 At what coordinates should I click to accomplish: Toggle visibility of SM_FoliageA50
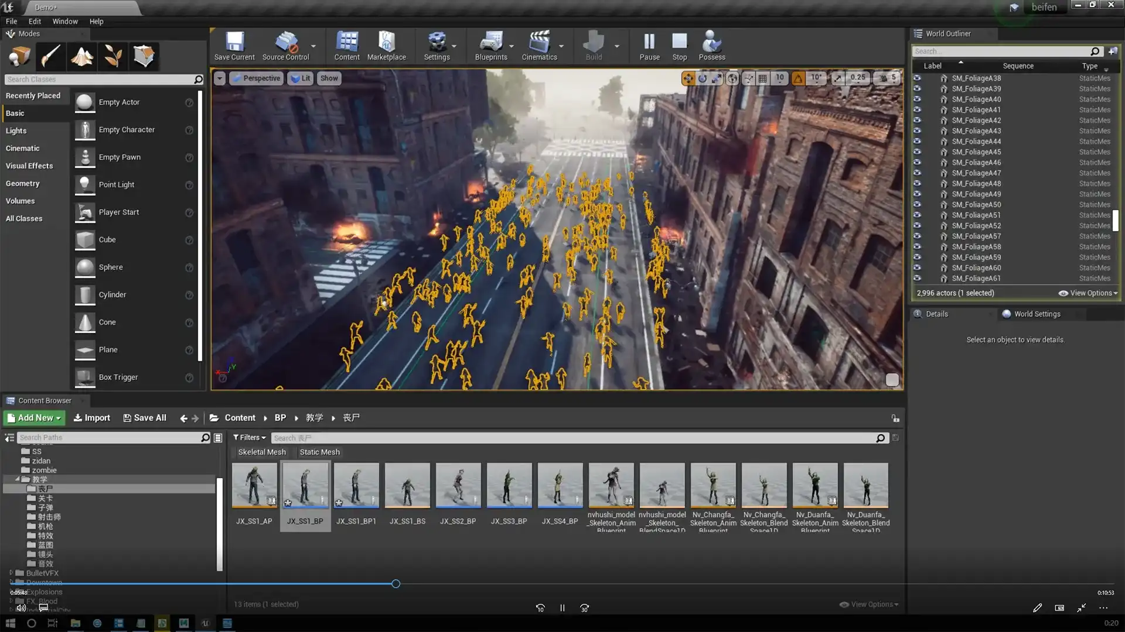click(917, 204)
